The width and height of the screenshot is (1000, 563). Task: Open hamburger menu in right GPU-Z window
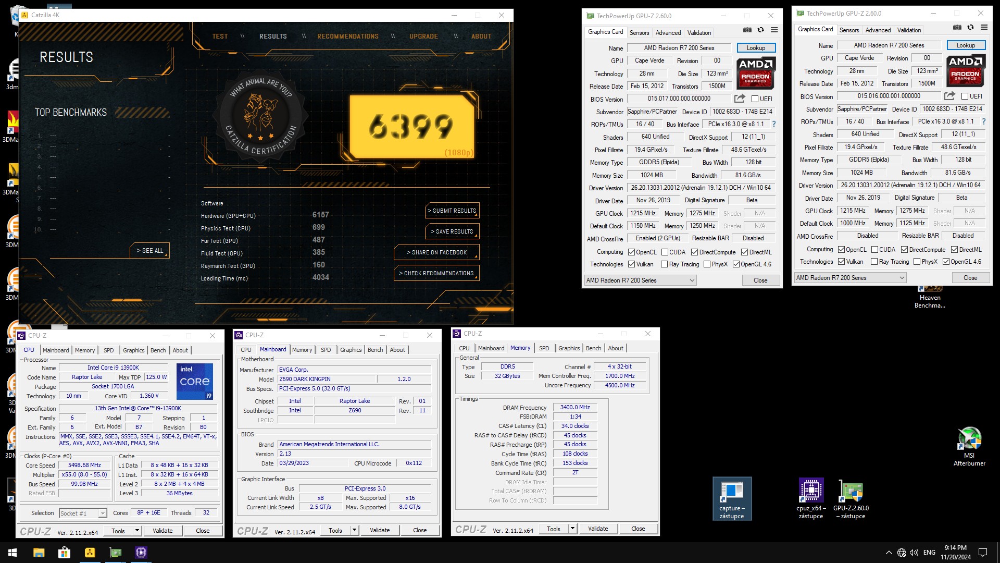tap(984, 28)
